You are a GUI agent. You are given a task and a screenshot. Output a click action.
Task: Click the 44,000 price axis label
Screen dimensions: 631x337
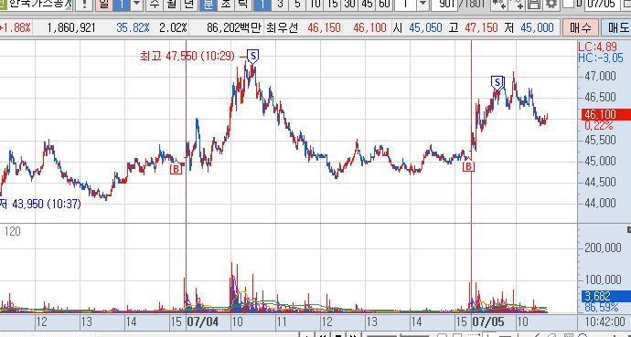(601, 204)
